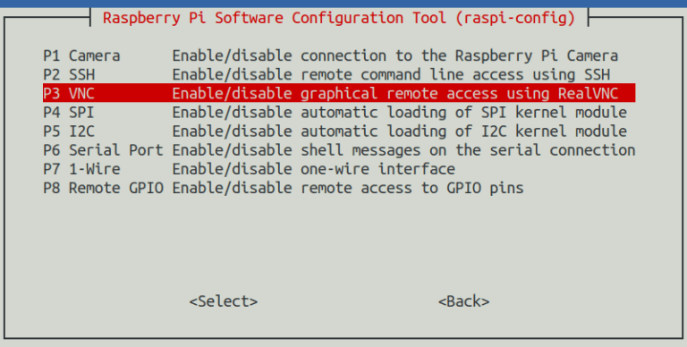Click the SSH remote command line description

click(391, 74)
